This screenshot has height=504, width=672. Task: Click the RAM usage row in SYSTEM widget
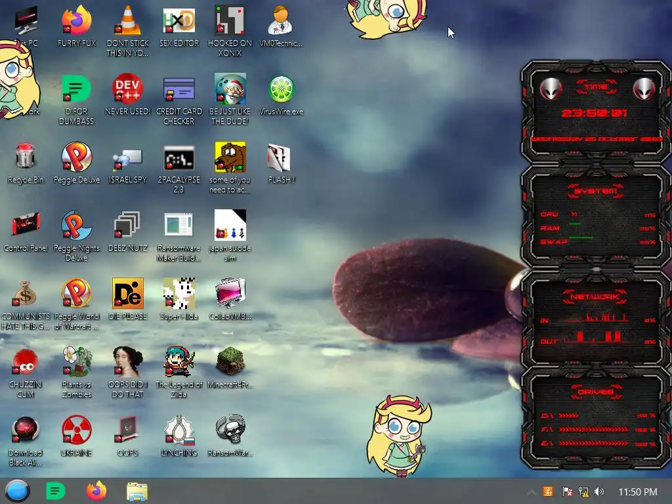coord(598,228)
